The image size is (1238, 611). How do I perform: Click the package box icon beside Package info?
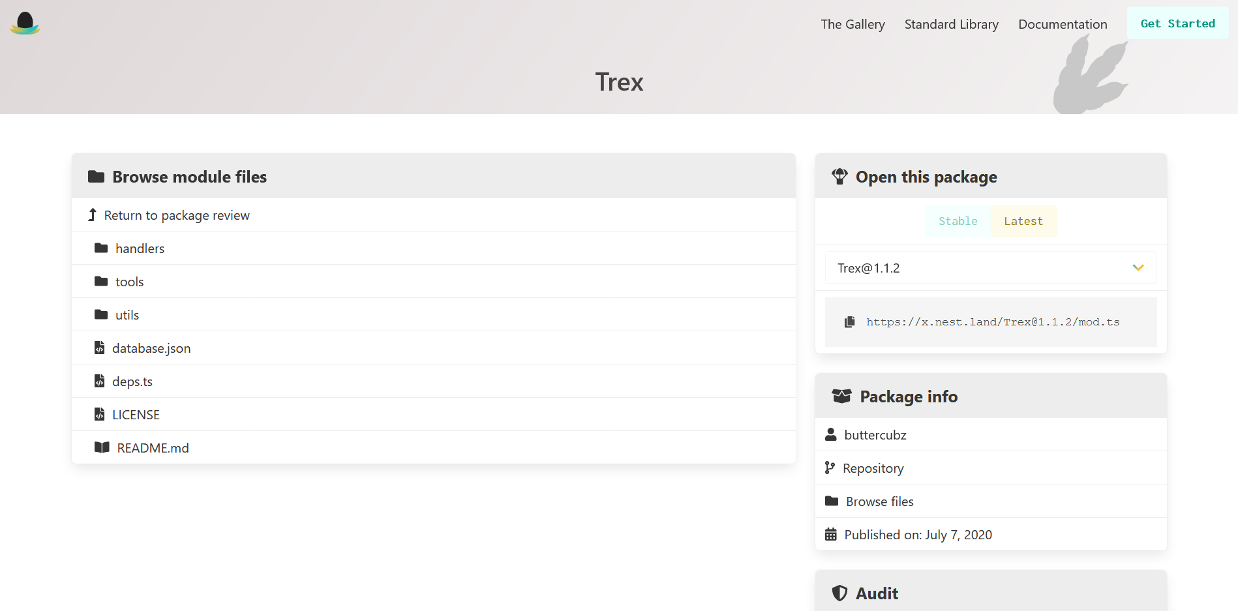841,396
